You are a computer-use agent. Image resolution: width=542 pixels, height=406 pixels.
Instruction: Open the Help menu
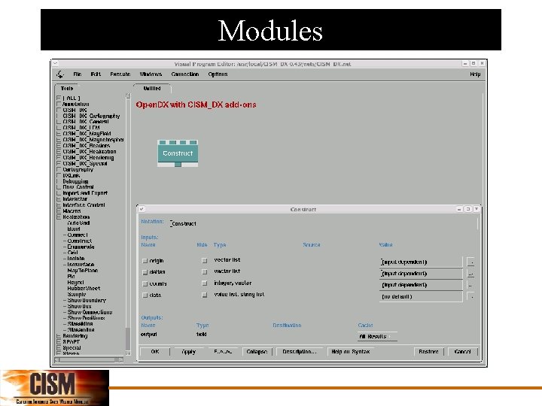[475, 74]
